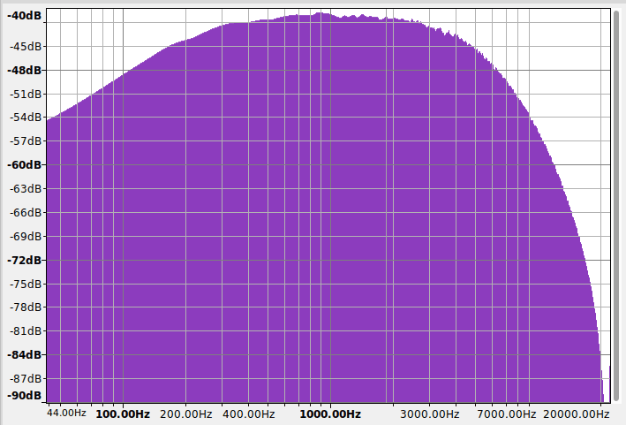Click the -40dB axis label
The image size is (626, 425).
pos(25,16)
